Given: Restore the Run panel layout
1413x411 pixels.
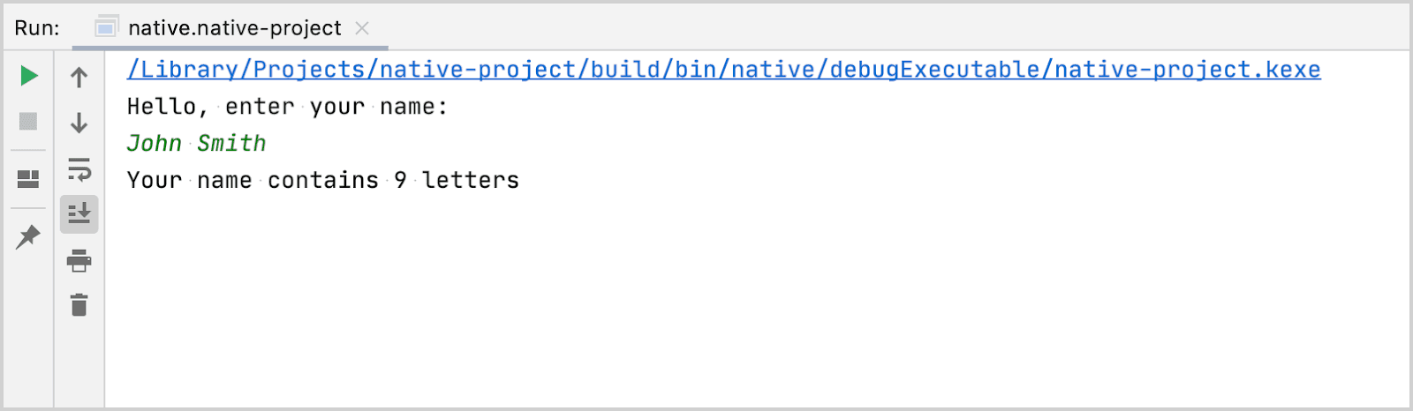Looking at the screenshot, I should coord(29,179).
